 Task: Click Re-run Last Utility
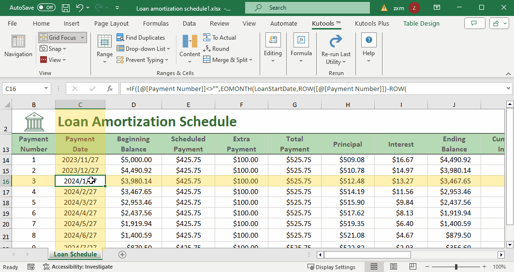(336, 50)
